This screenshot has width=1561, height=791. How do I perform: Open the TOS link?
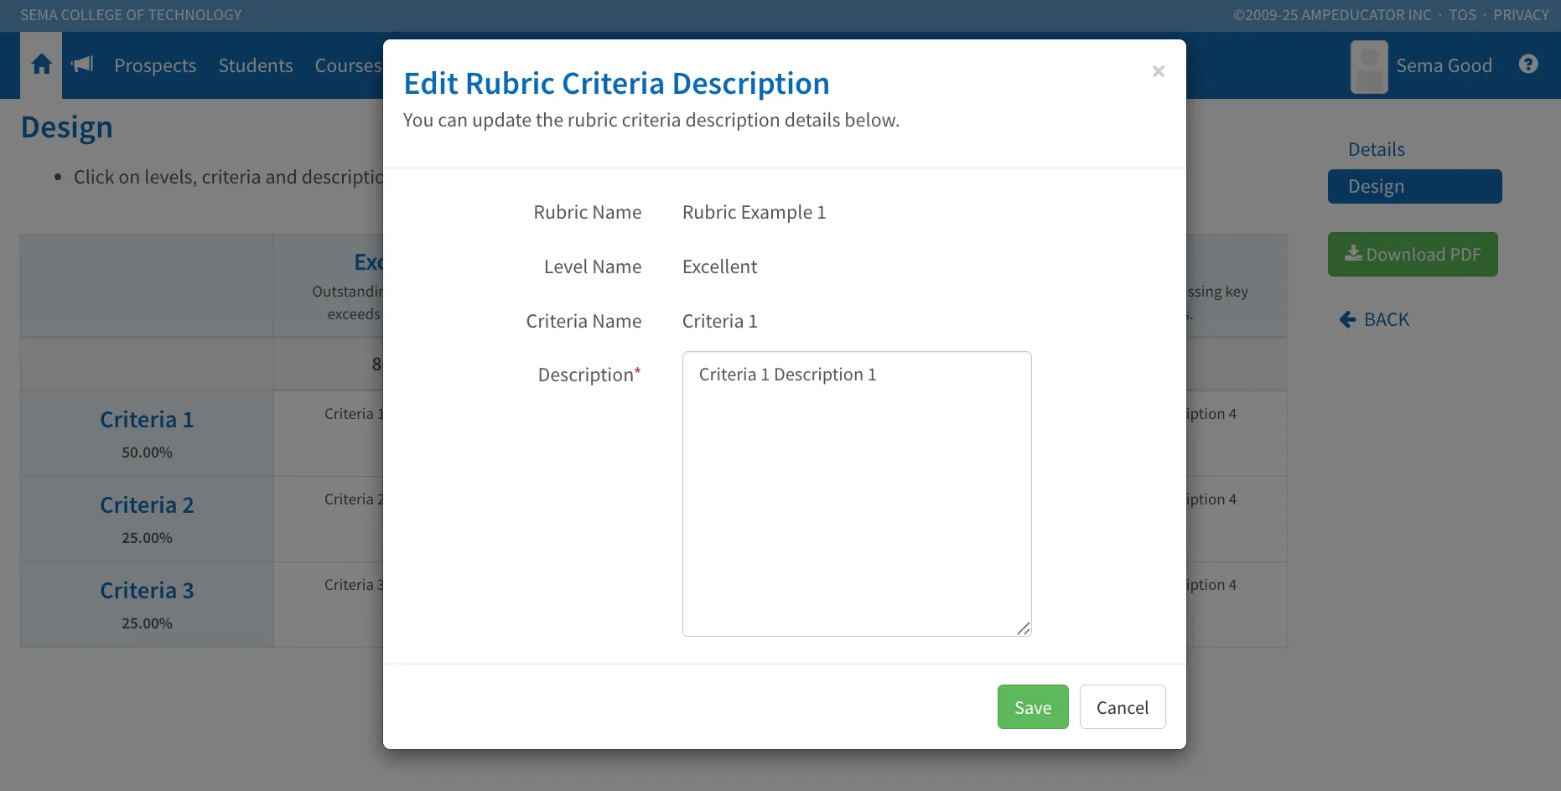click(x=1462, y=15)
